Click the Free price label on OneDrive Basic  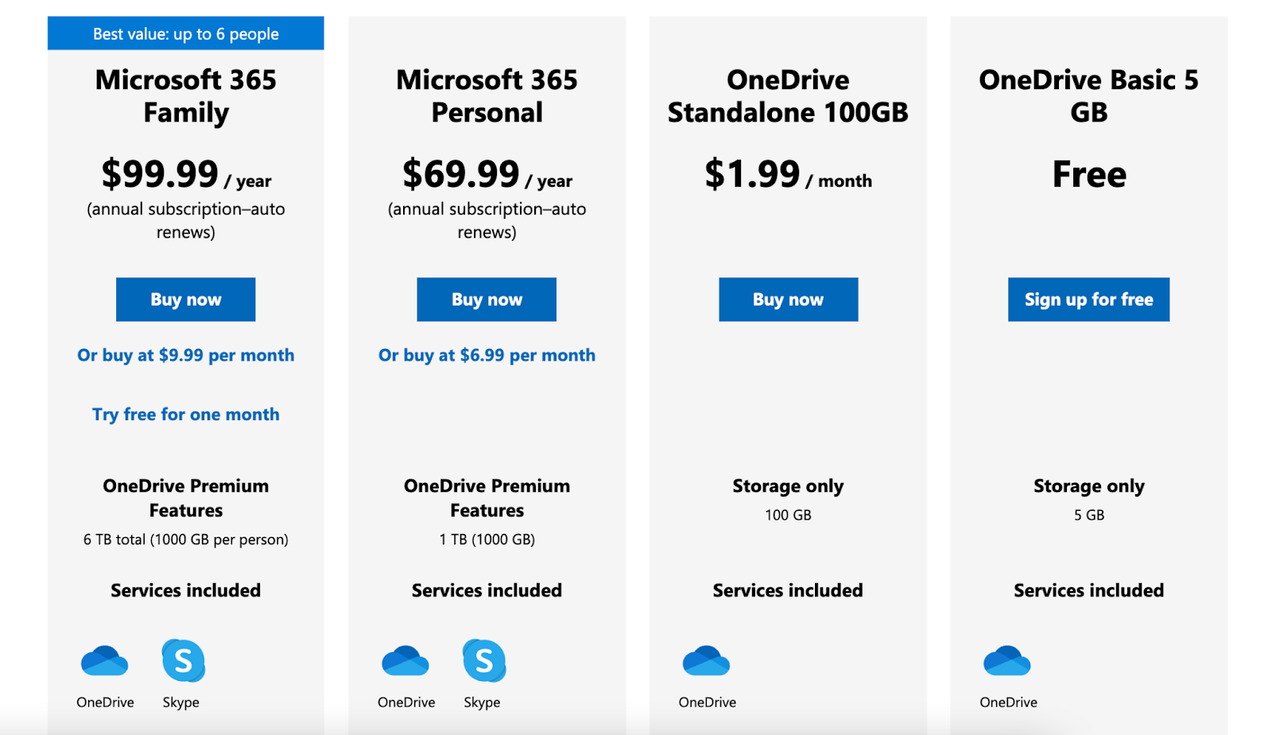1088,175
